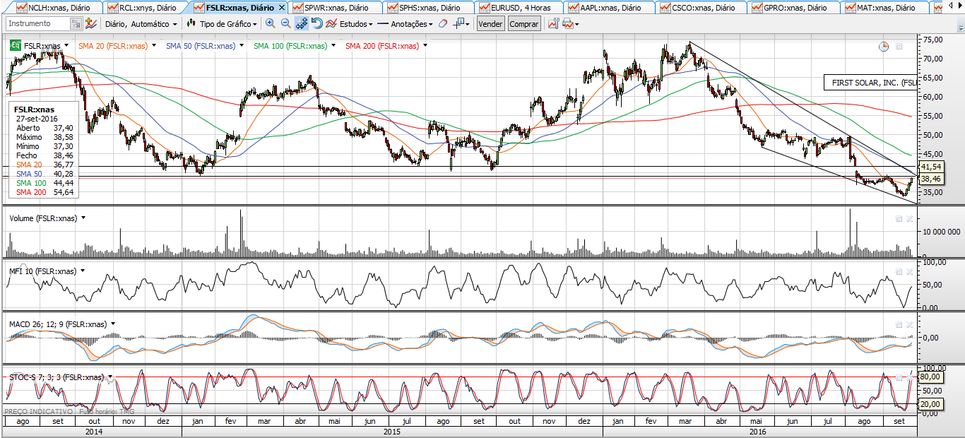965x438 pixels.
Task: Close the Volume indicator panel
Action: point(910,219)
